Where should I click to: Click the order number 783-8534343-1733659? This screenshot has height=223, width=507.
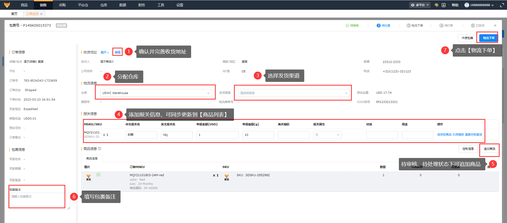(40, 81)
